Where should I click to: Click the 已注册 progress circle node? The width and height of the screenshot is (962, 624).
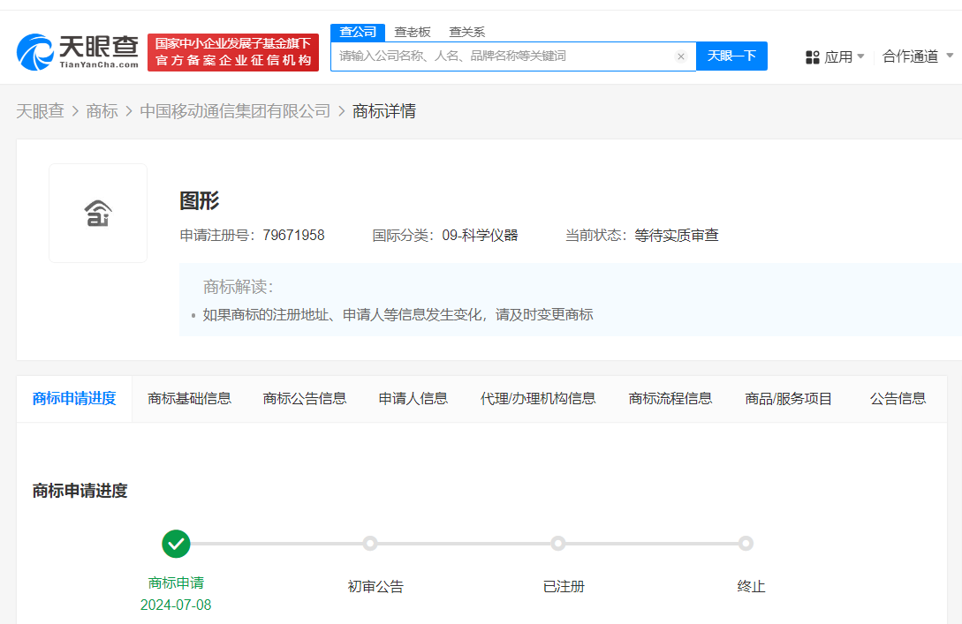(x=557, y=545)
